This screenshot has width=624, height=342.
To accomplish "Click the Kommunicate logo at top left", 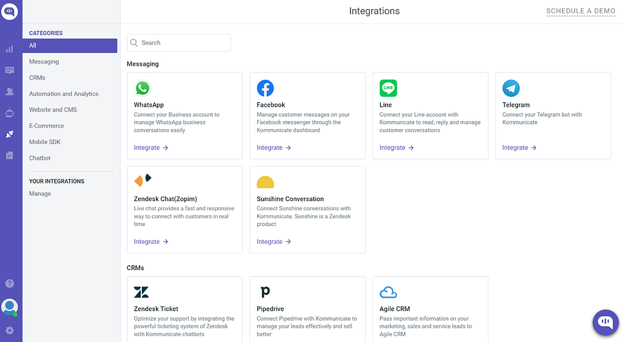I will click(x=10, y=11).
